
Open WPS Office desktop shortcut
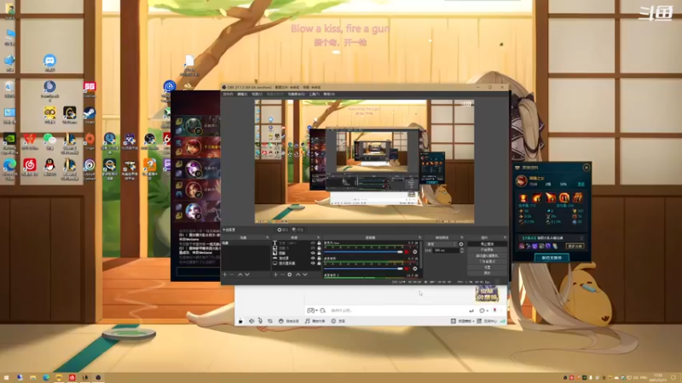point(30,140)
